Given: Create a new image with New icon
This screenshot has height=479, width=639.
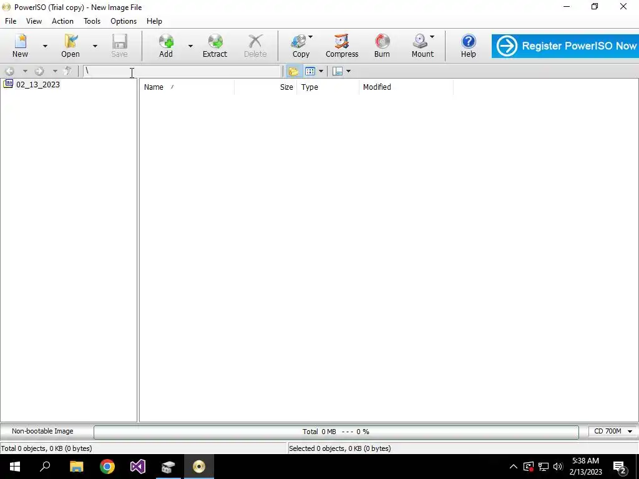Looking at the screenshot, I should [x=20, y=46].
